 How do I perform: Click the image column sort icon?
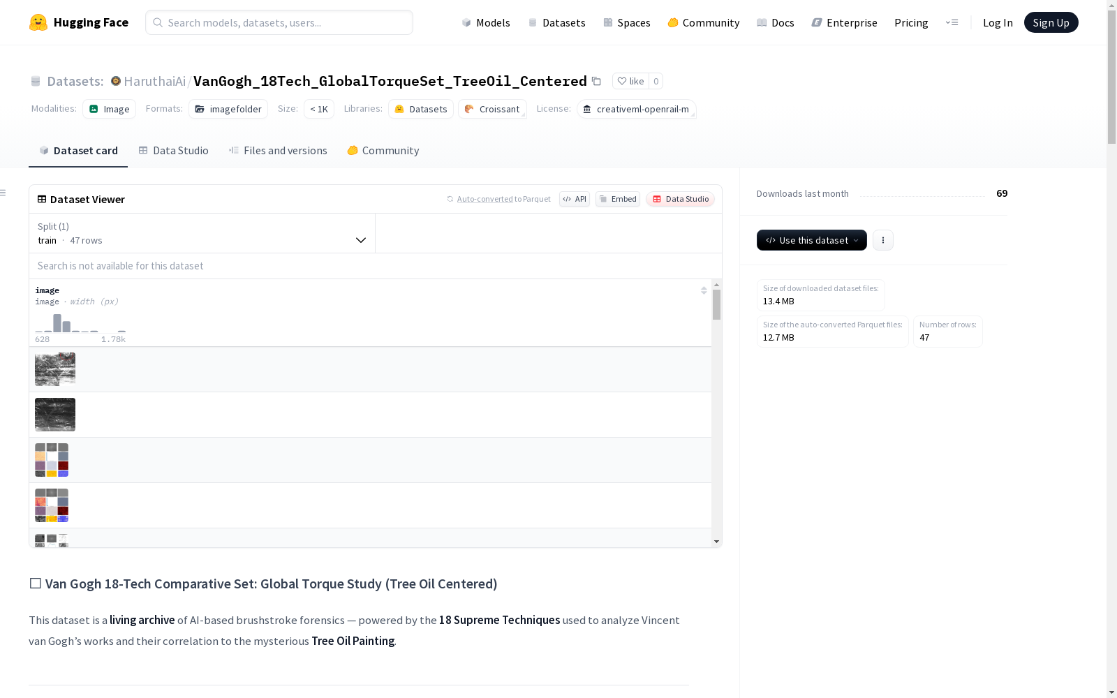pyautogui.click(x=704, y=290)
